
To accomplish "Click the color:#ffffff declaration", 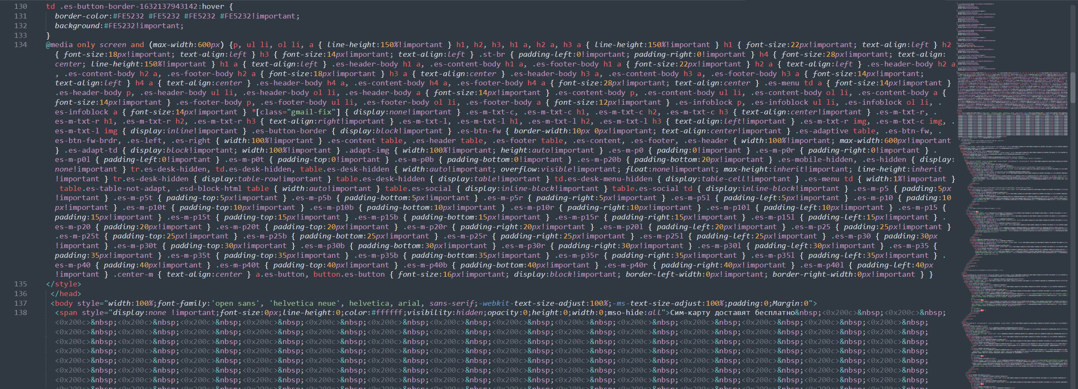I will pos(374,312).
